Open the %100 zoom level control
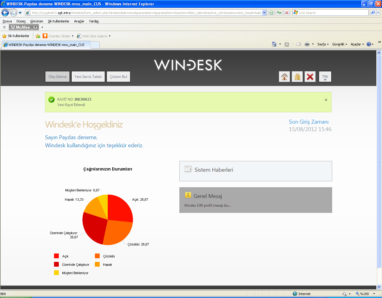382x298 pixels. 366,294
